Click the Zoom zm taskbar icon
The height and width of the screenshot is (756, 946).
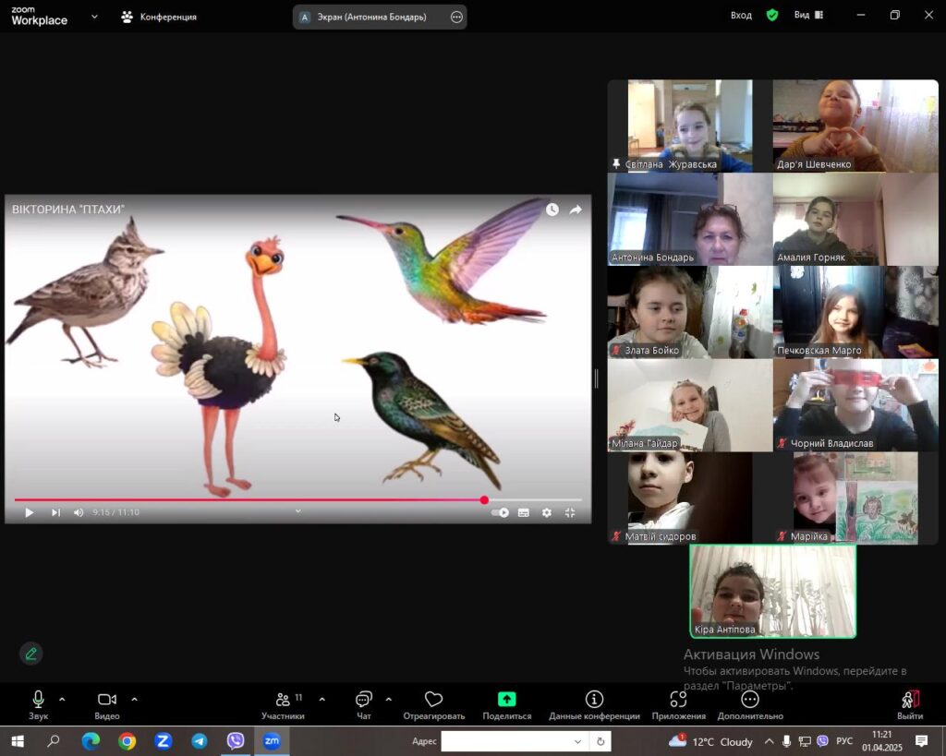(x=272, y=741)
